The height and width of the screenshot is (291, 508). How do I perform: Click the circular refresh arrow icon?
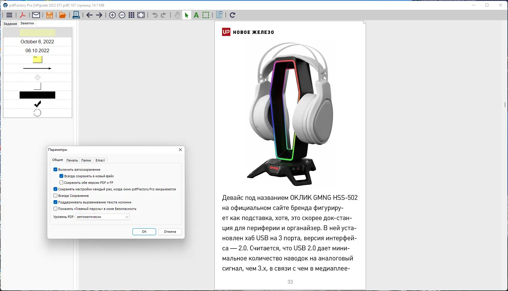pyautogui.click(x=232, y=15)
